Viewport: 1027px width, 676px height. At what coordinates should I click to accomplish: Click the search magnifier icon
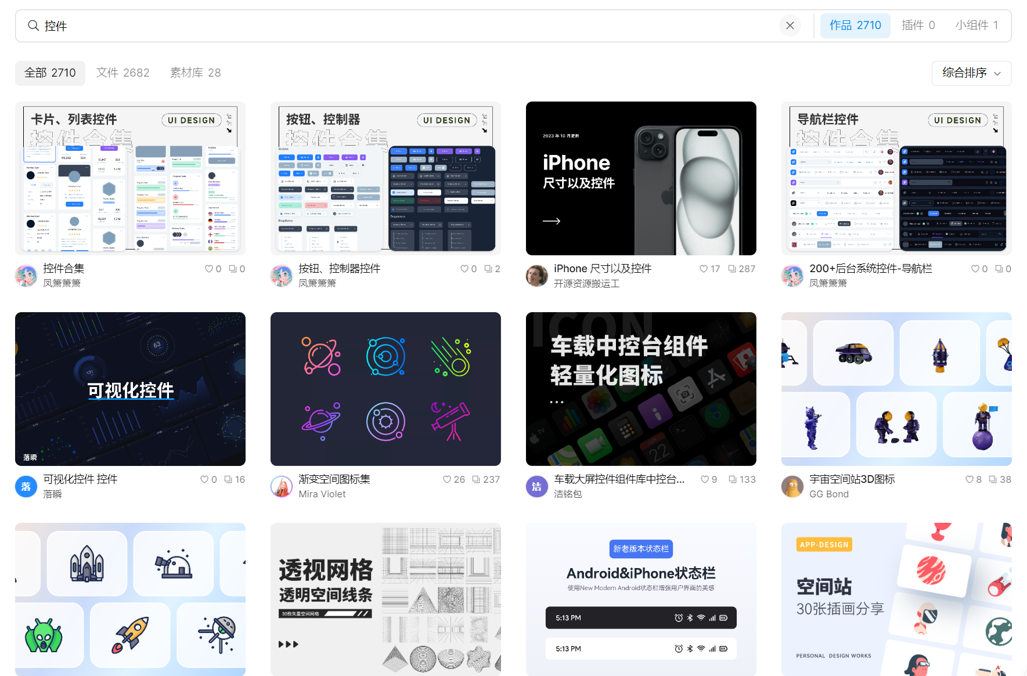[x=33, y=26]
